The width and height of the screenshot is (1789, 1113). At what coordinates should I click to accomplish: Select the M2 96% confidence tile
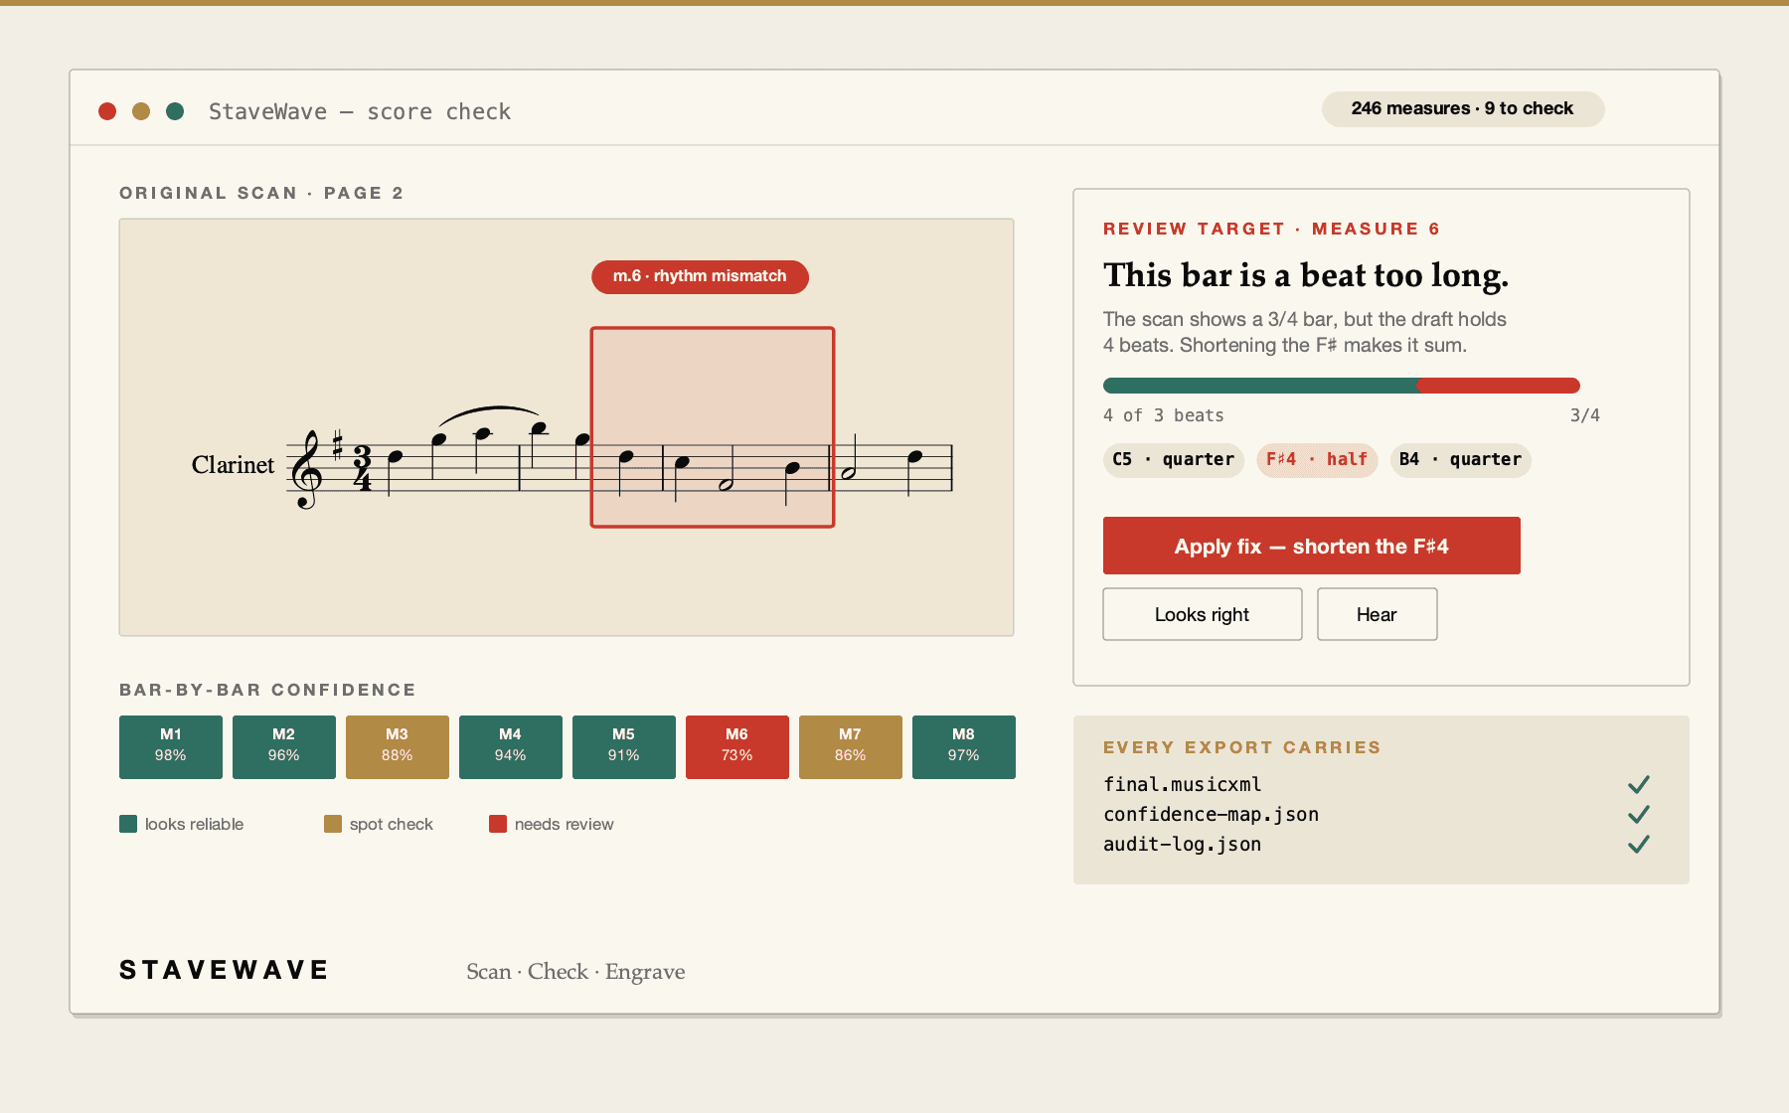pos(284,747)
